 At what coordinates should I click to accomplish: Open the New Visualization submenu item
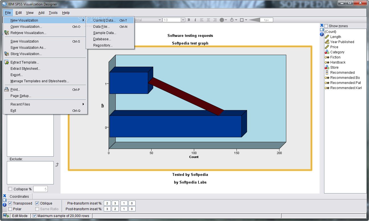(45, 20)
